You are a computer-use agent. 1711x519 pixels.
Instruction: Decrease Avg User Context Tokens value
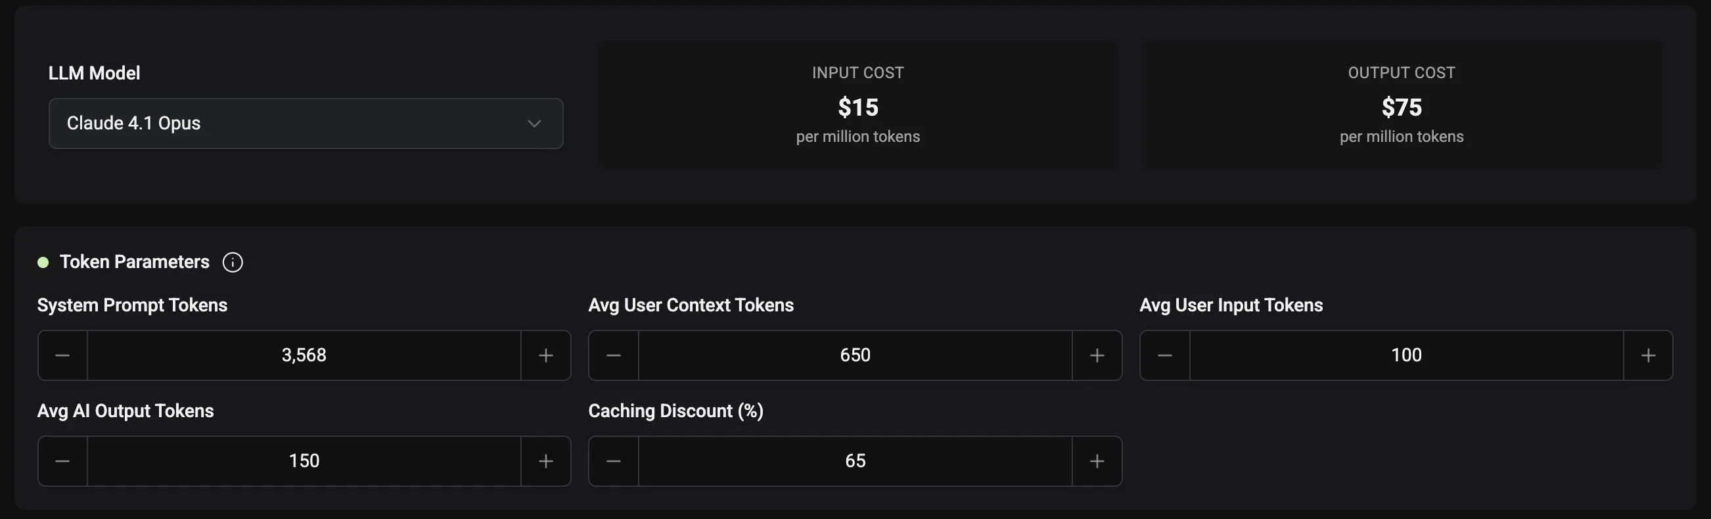(614, 355)
